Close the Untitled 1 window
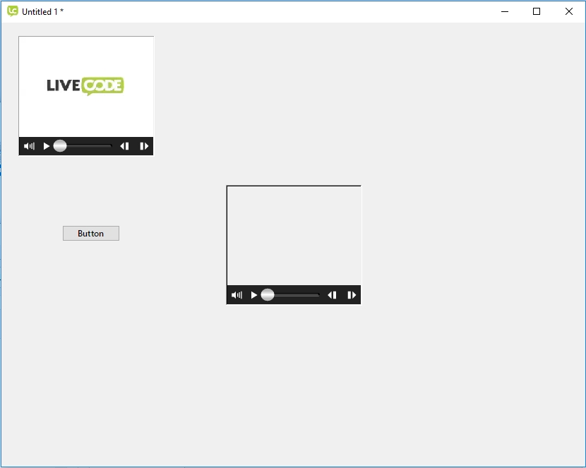The image size is (586, 468). pos(569,11)
